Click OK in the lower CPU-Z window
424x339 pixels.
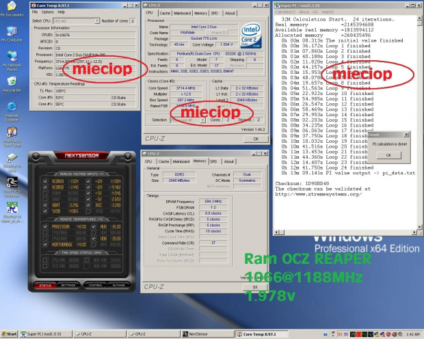tap(254, 287)
